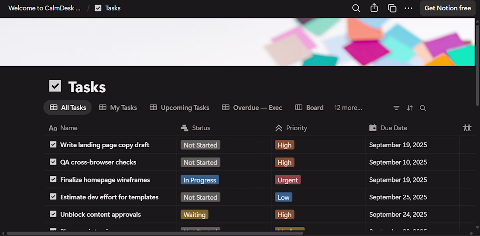The width and height of the screenshot is (480, 236).
Task: Search the database with magnifier icon
Action: 422,108
